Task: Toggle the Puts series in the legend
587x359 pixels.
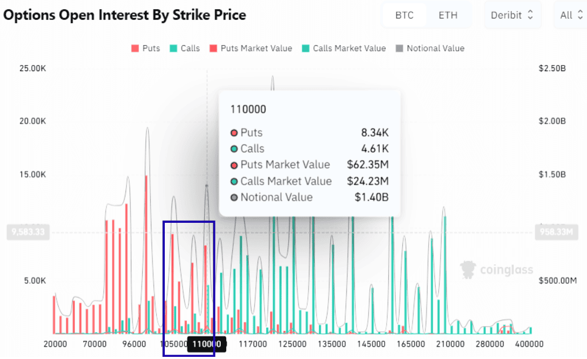Action: point(145,48)
